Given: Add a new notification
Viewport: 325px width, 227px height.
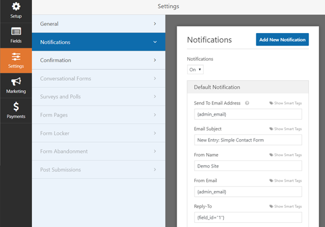Looking at the screenshot, I should [282, 40].
